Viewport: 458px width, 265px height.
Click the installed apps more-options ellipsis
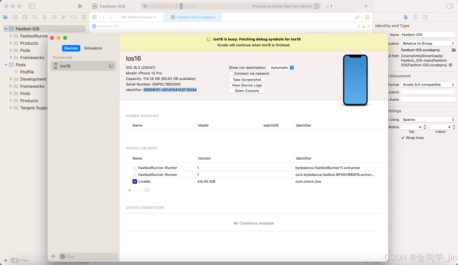[x=147, y=190]
